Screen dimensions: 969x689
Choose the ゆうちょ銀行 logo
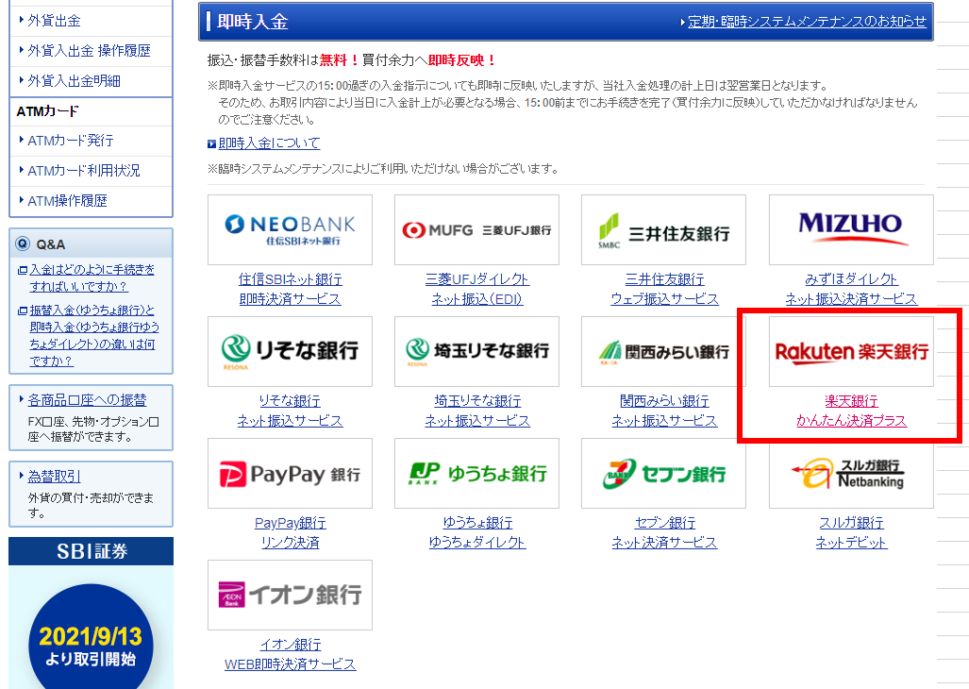476,474
